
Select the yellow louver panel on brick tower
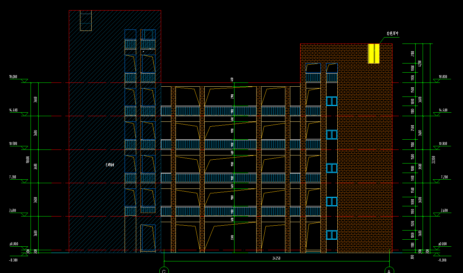pos(373,54)
